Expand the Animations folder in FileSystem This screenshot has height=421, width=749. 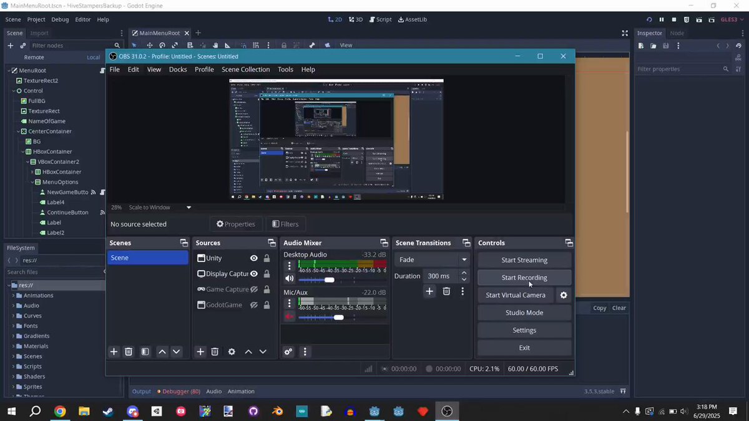13,296
